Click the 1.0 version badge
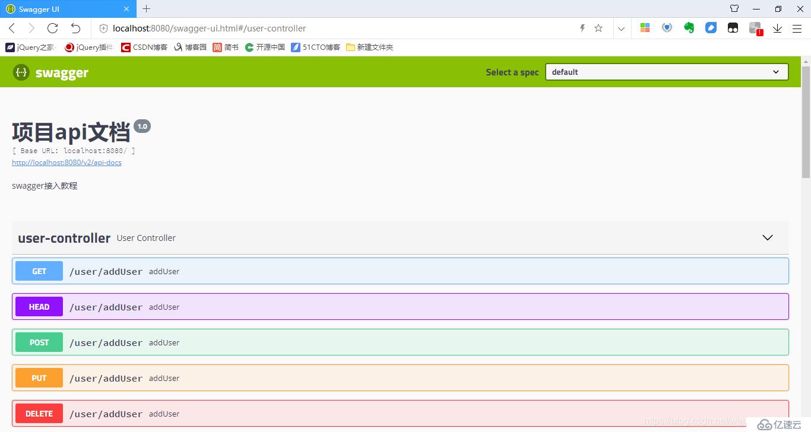 tap(142, 126)
